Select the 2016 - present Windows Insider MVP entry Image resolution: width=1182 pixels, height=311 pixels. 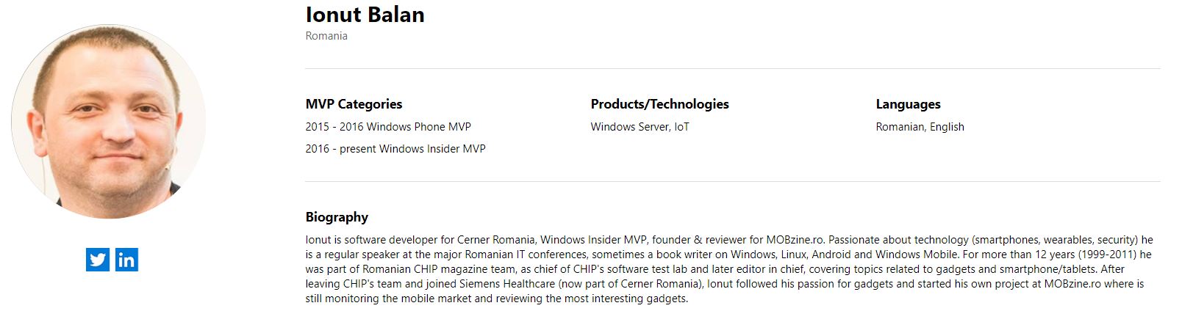tap(395, 149)
